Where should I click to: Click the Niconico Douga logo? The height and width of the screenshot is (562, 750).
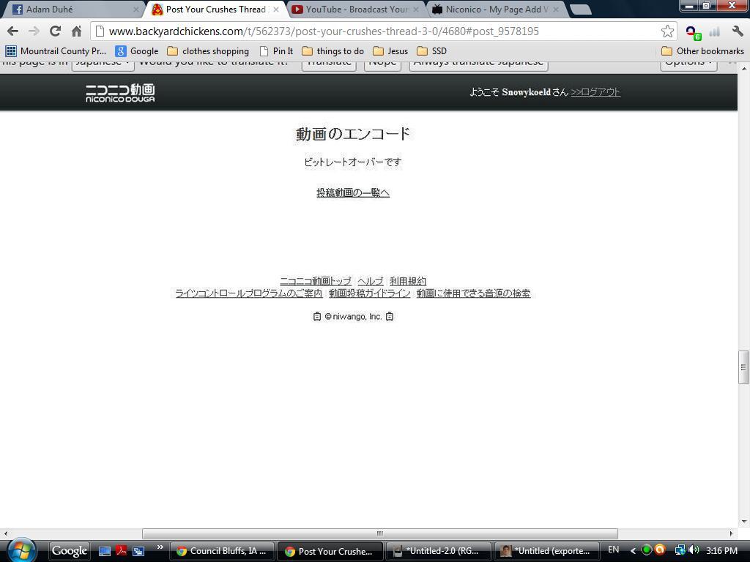[x=120, y=93]
